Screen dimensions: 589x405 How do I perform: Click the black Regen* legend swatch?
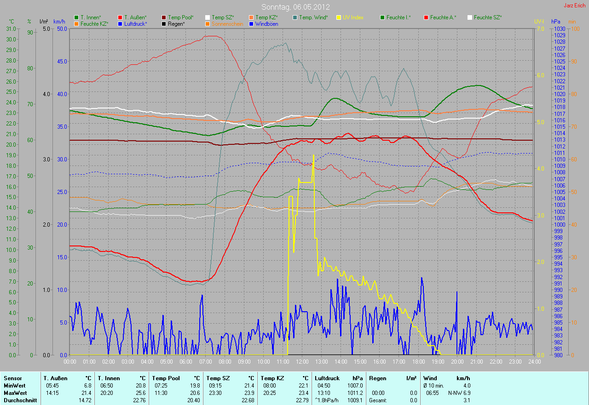164,24
